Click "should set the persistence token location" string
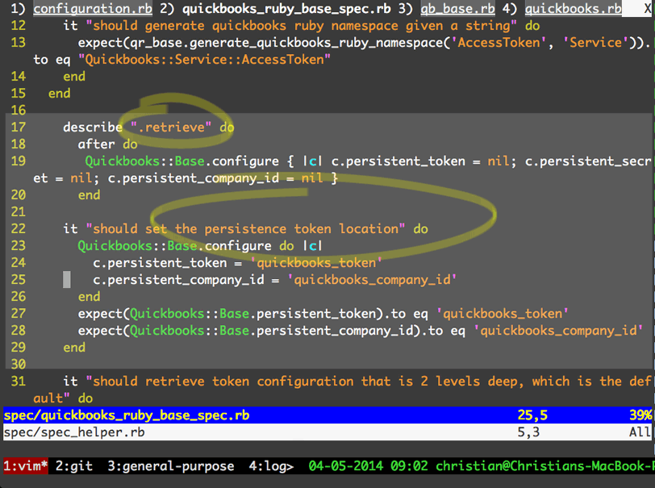Image resolution: width=655 pixels, height=488 pixels. [245, 228]
